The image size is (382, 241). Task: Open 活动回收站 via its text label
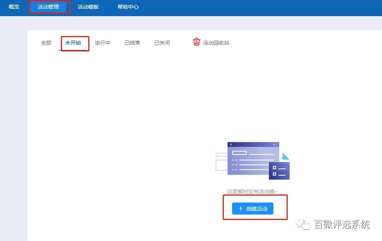tap(216, 42)
